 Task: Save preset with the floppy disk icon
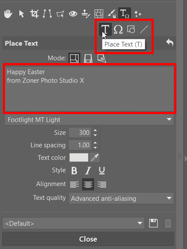pos(153,223)
